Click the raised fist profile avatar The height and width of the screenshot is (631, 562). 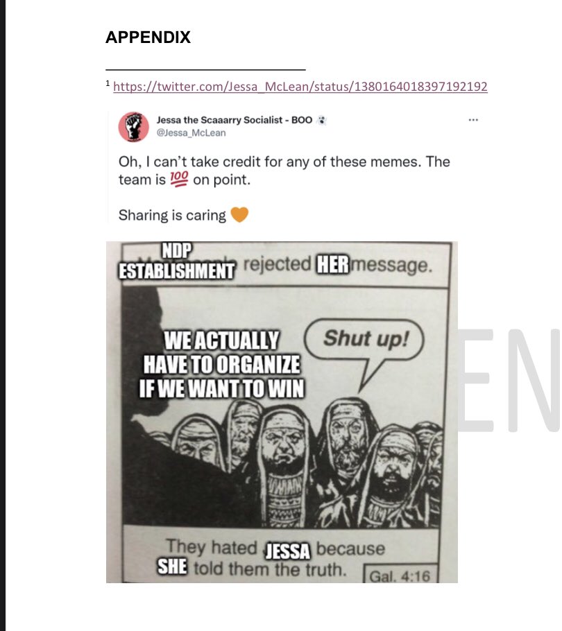(134, 127)
